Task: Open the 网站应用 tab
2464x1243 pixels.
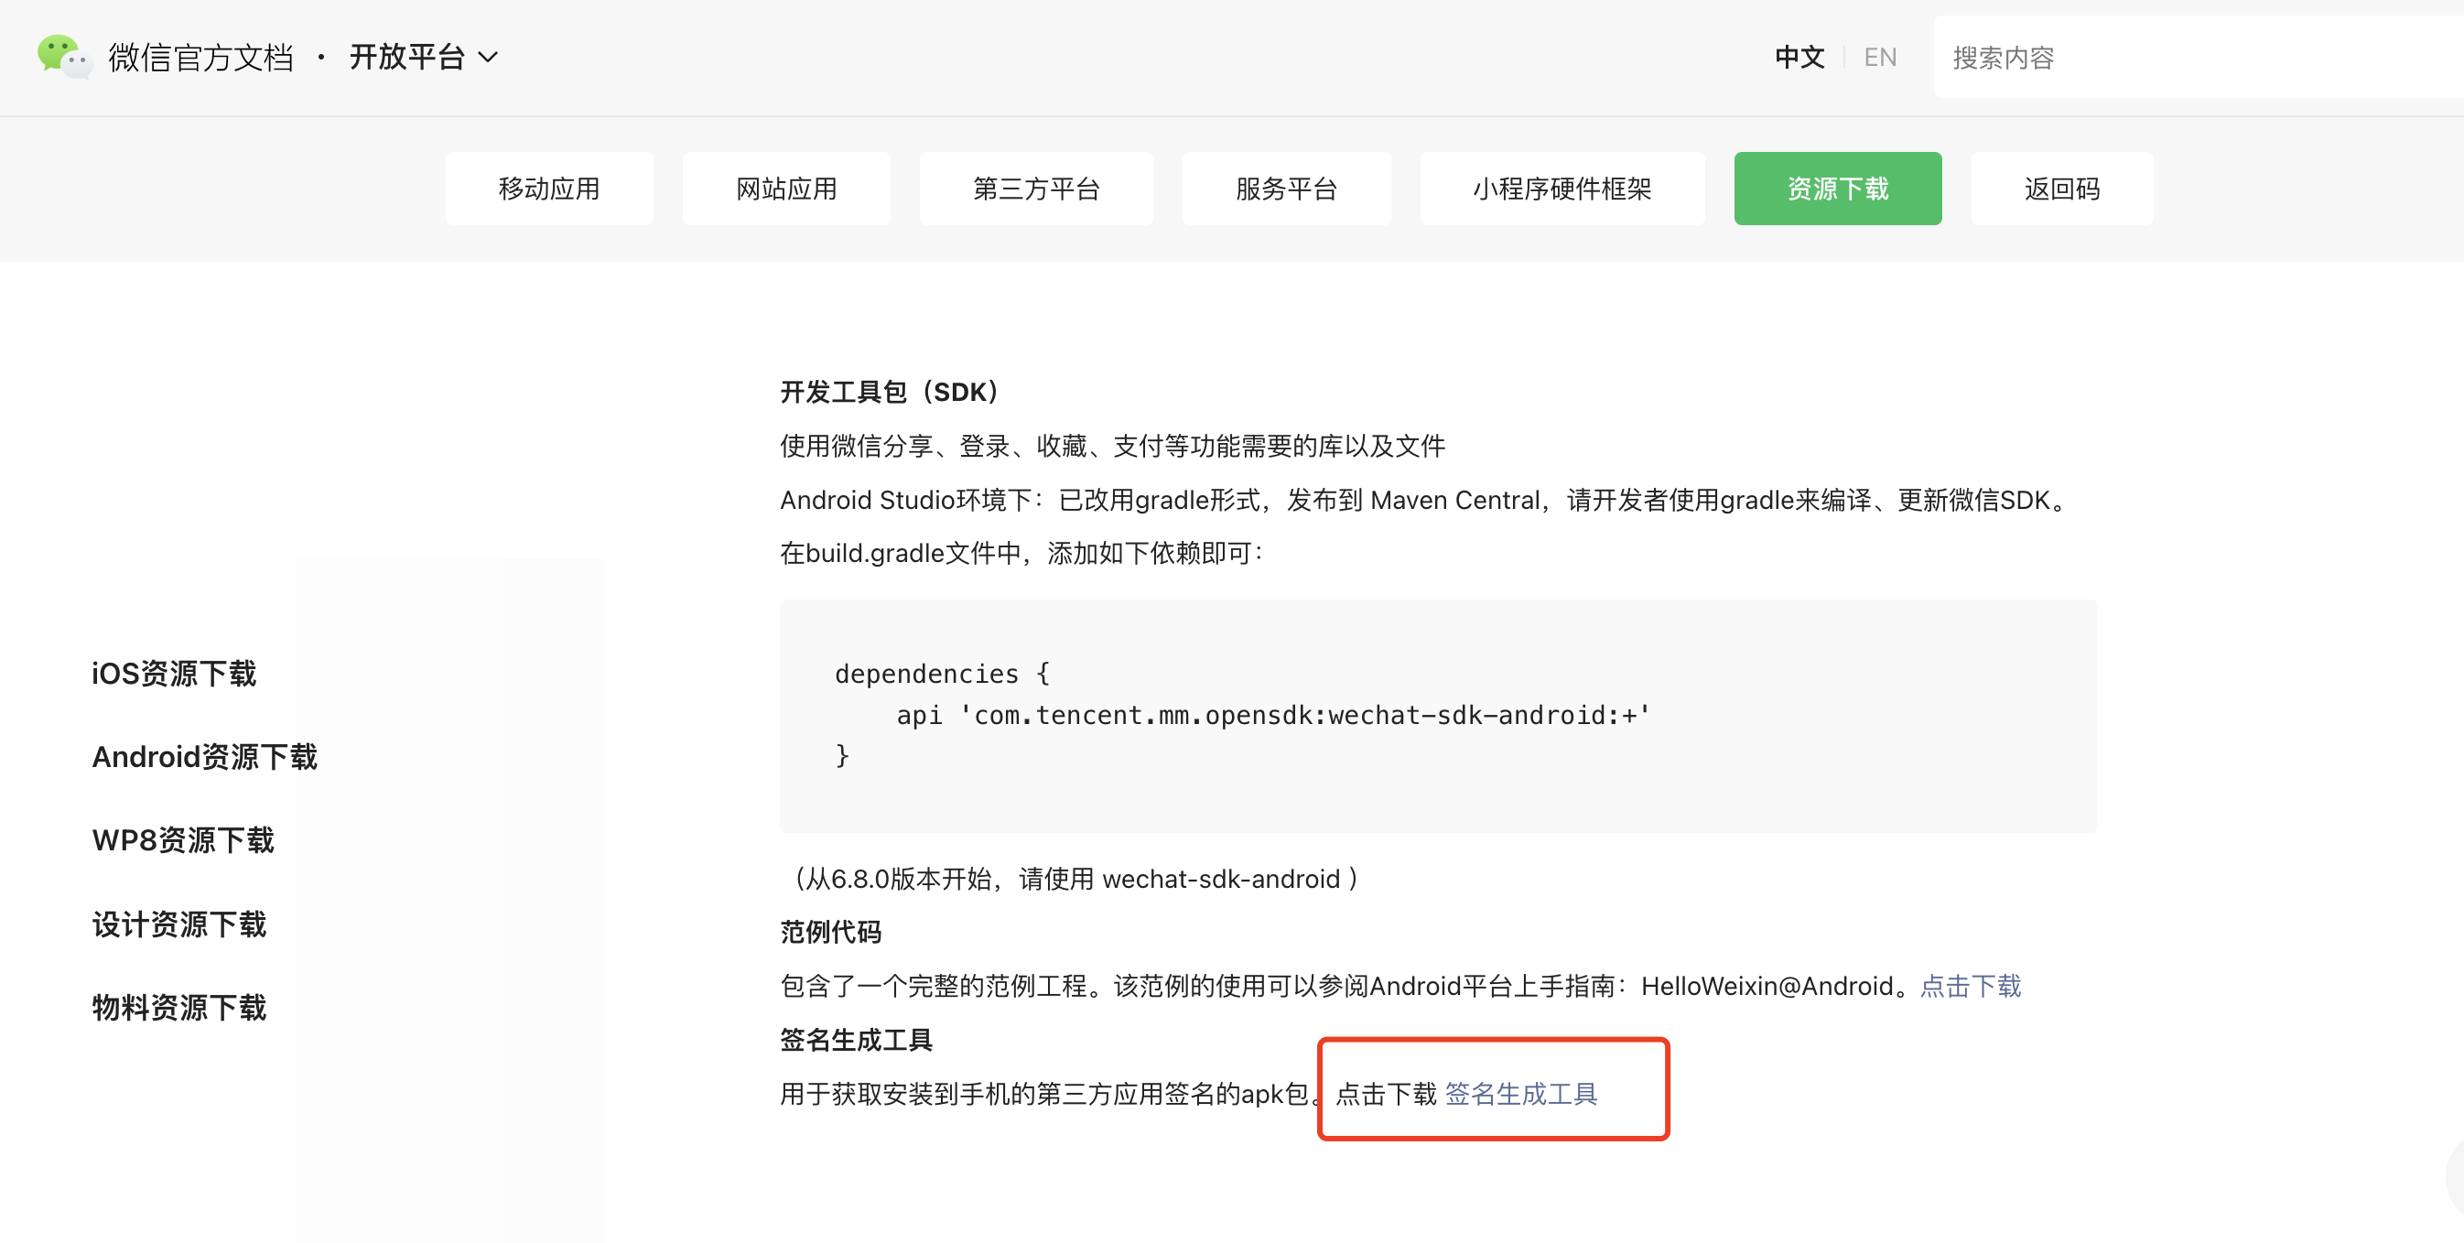Action: pyautogui.click(x=786, y=189)
